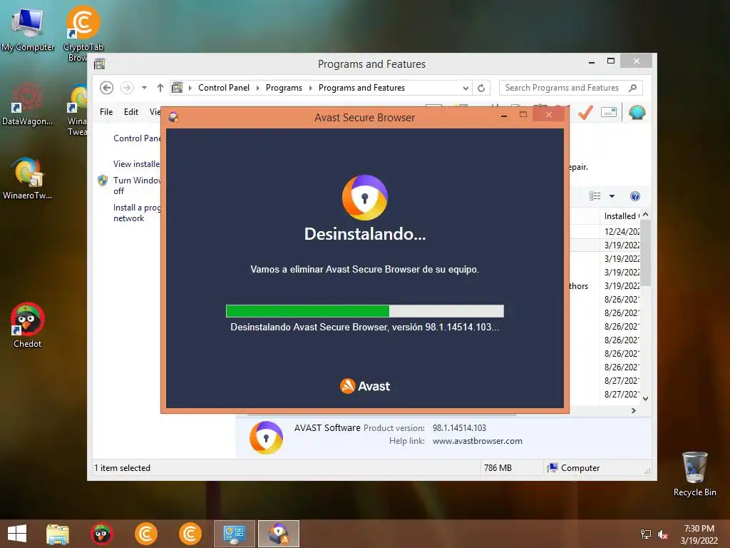This screenshot has width=730, height=548.
Task: Click Avast icon in details pane
Action: [x=266, y=437]
